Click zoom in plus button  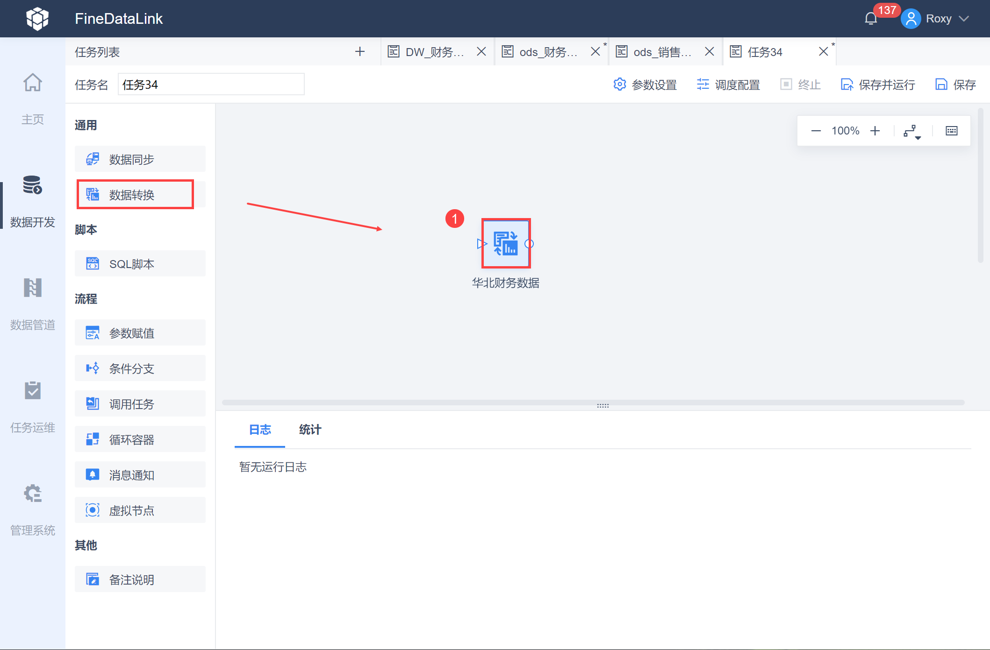875,131
